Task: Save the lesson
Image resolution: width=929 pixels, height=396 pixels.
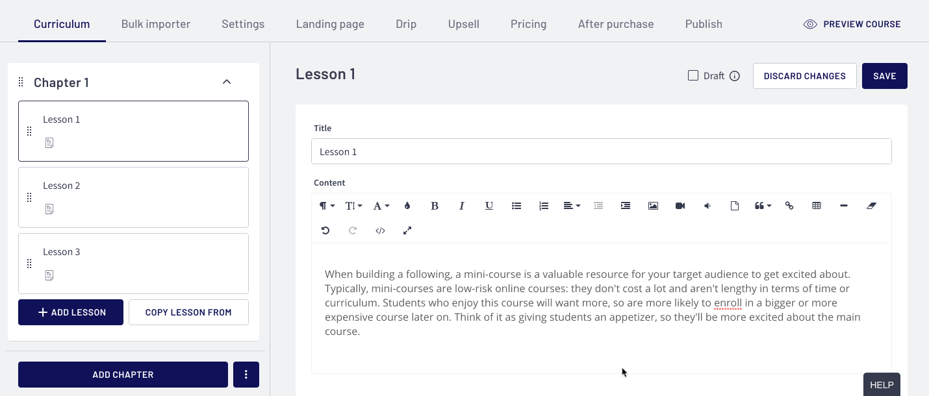Action: [885, 76]
